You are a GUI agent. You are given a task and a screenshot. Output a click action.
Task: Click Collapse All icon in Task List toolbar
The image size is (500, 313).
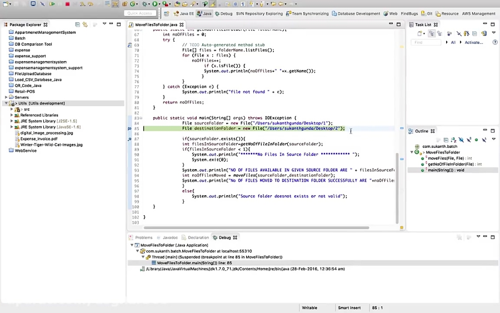[x=474, y=33]
